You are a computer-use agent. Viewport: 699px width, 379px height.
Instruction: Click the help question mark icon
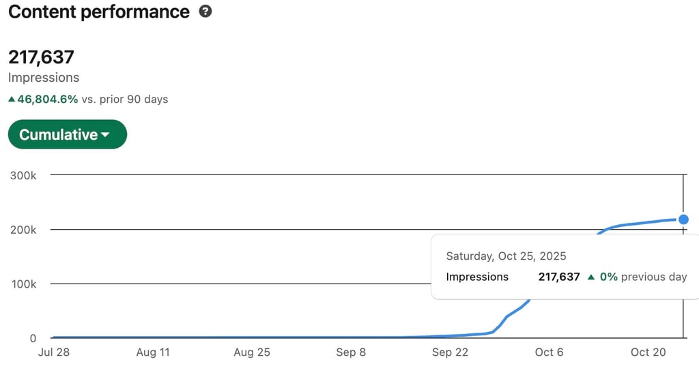coord(205,12)
